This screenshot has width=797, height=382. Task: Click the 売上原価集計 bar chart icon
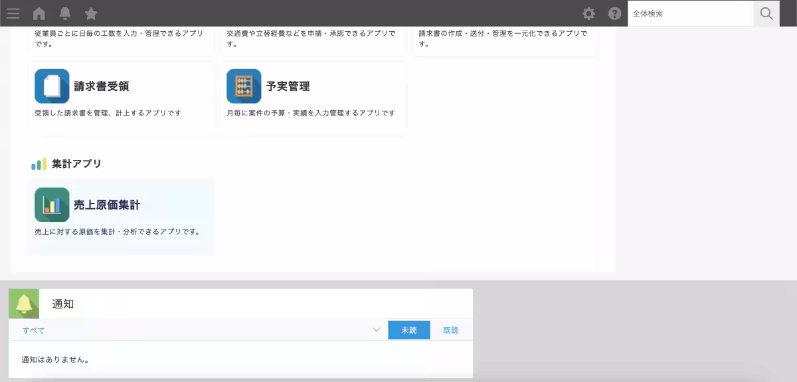click(x=52, y=205)
